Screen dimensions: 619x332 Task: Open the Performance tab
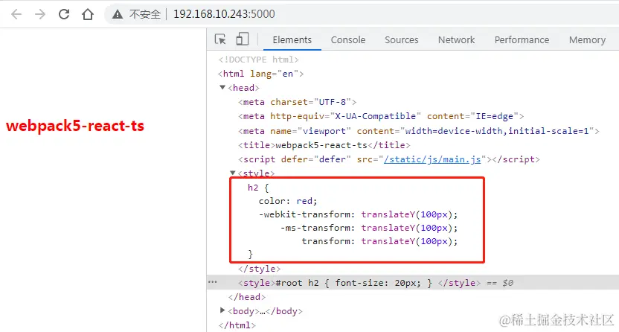522,40
